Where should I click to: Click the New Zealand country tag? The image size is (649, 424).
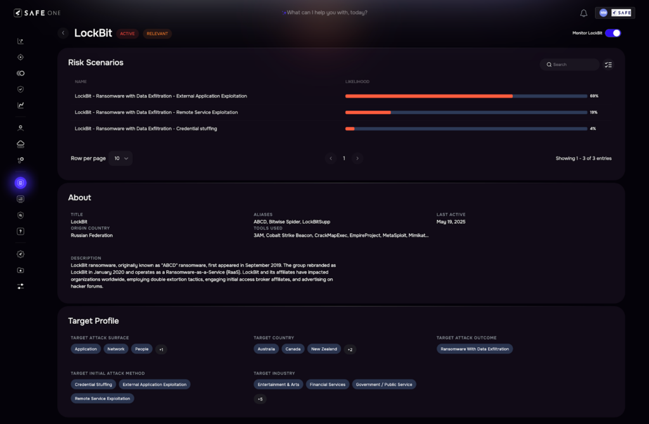coord(324,349)
